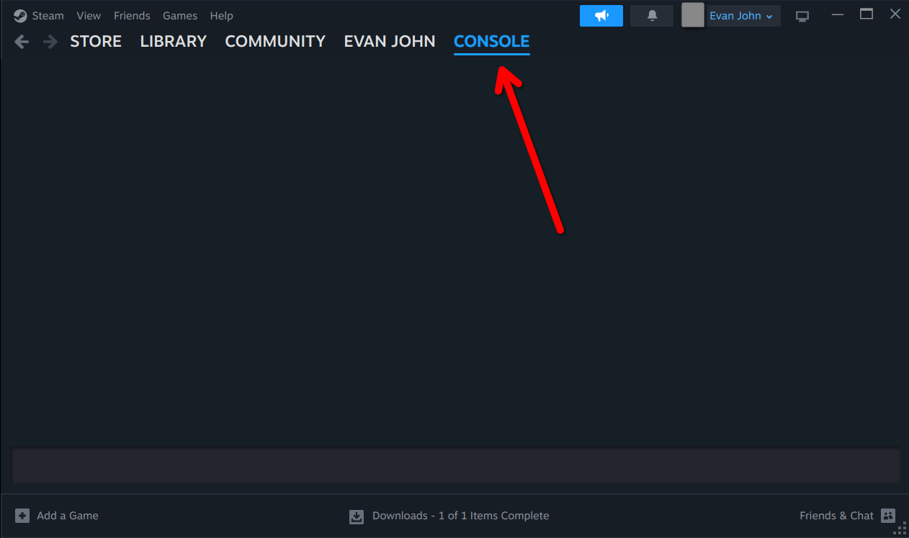Open the Games menu
The image size is (909, 538).
click(180, 16)
